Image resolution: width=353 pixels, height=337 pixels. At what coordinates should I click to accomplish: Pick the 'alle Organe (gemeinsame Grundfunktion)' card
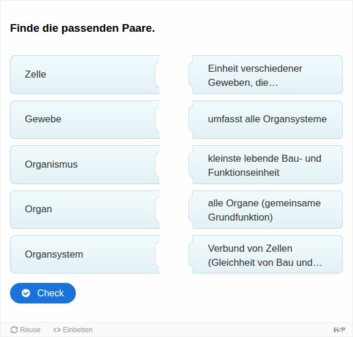coord(266,209)
